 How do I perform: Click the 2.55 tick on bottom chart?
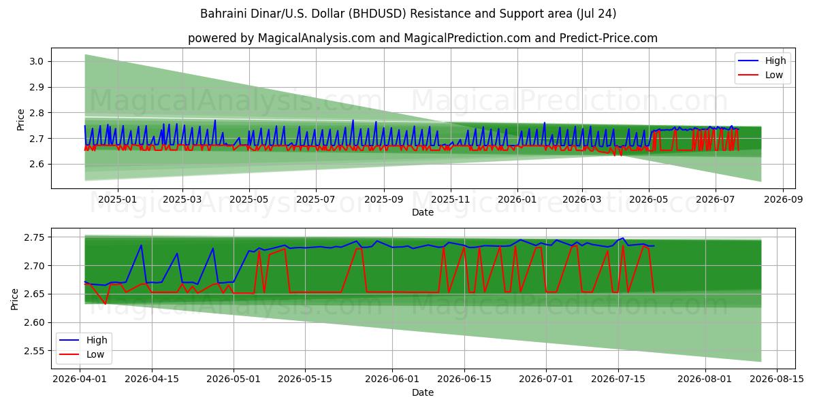[35, 352]
